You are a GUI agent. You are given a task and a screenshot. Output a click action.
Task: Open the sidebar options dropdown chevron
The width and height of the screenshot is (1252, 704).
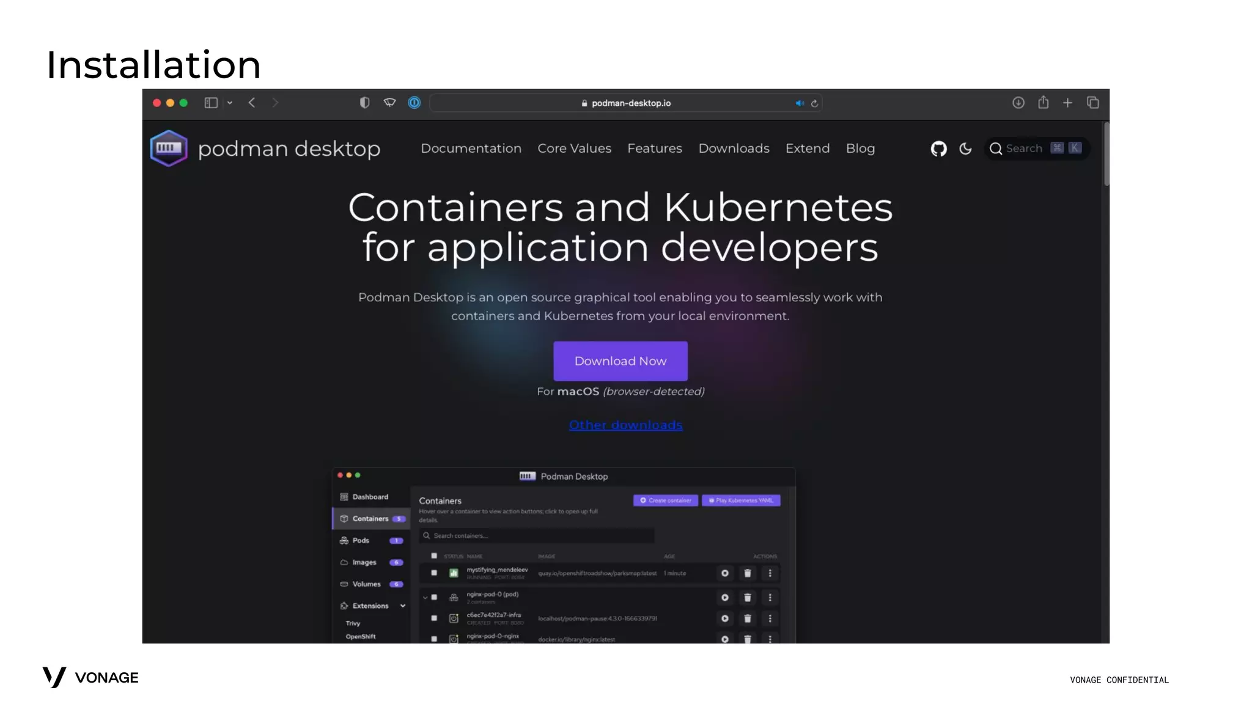coord(230,103)
